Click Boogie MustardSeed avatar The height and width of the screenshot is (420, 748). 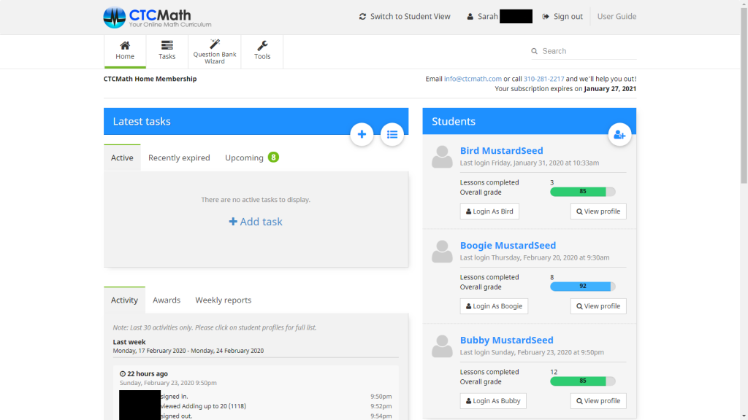[x=442, y=252]
